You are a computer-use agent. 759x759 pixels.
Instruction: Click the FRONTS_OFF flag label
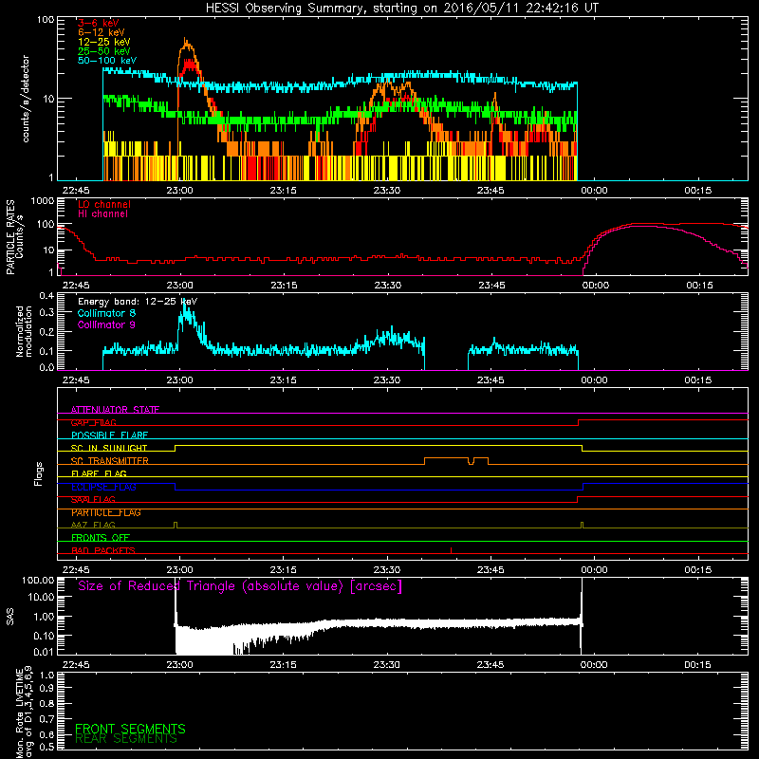tap(101, 537)
